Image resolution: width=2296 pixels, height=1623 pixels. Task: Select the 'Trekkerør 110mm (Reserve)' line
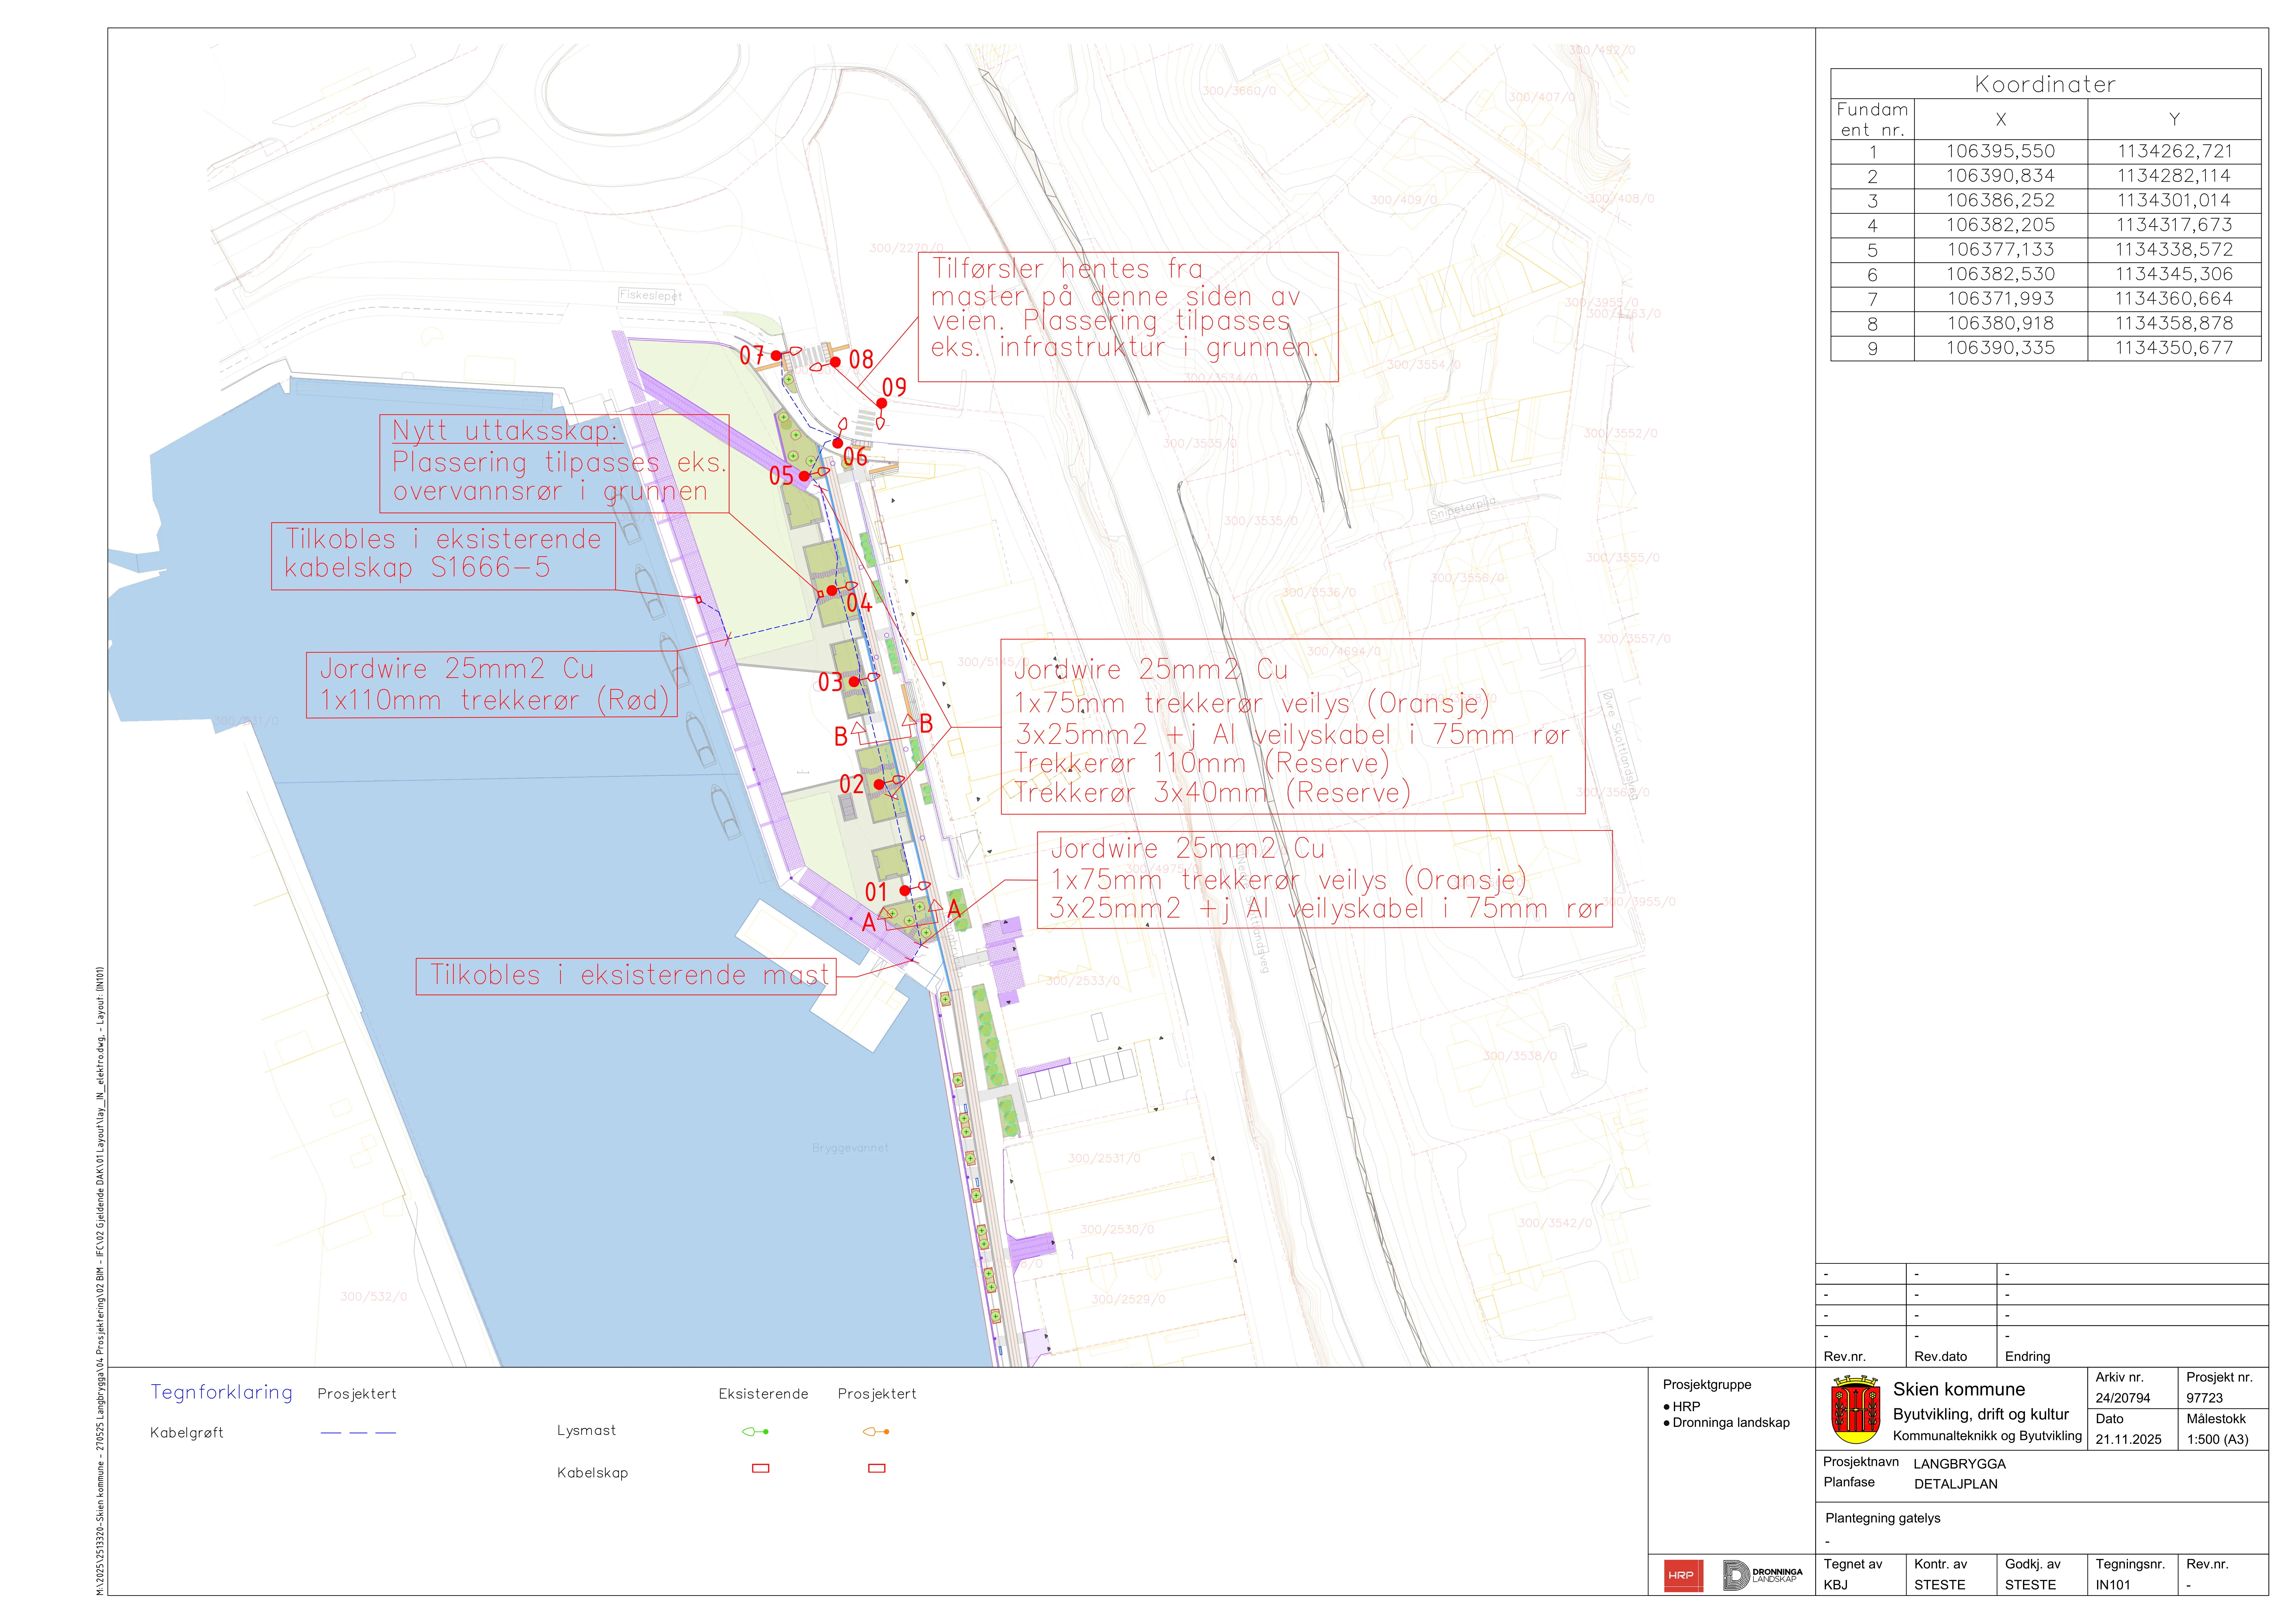coord(1202,763)
